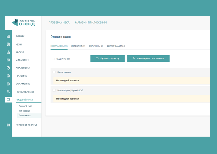Click the no-subscription notice under Монастырев_Штрих-М02Ф
Image resolution: width=217 pixels, height=154 pixels.
[131, 99]
